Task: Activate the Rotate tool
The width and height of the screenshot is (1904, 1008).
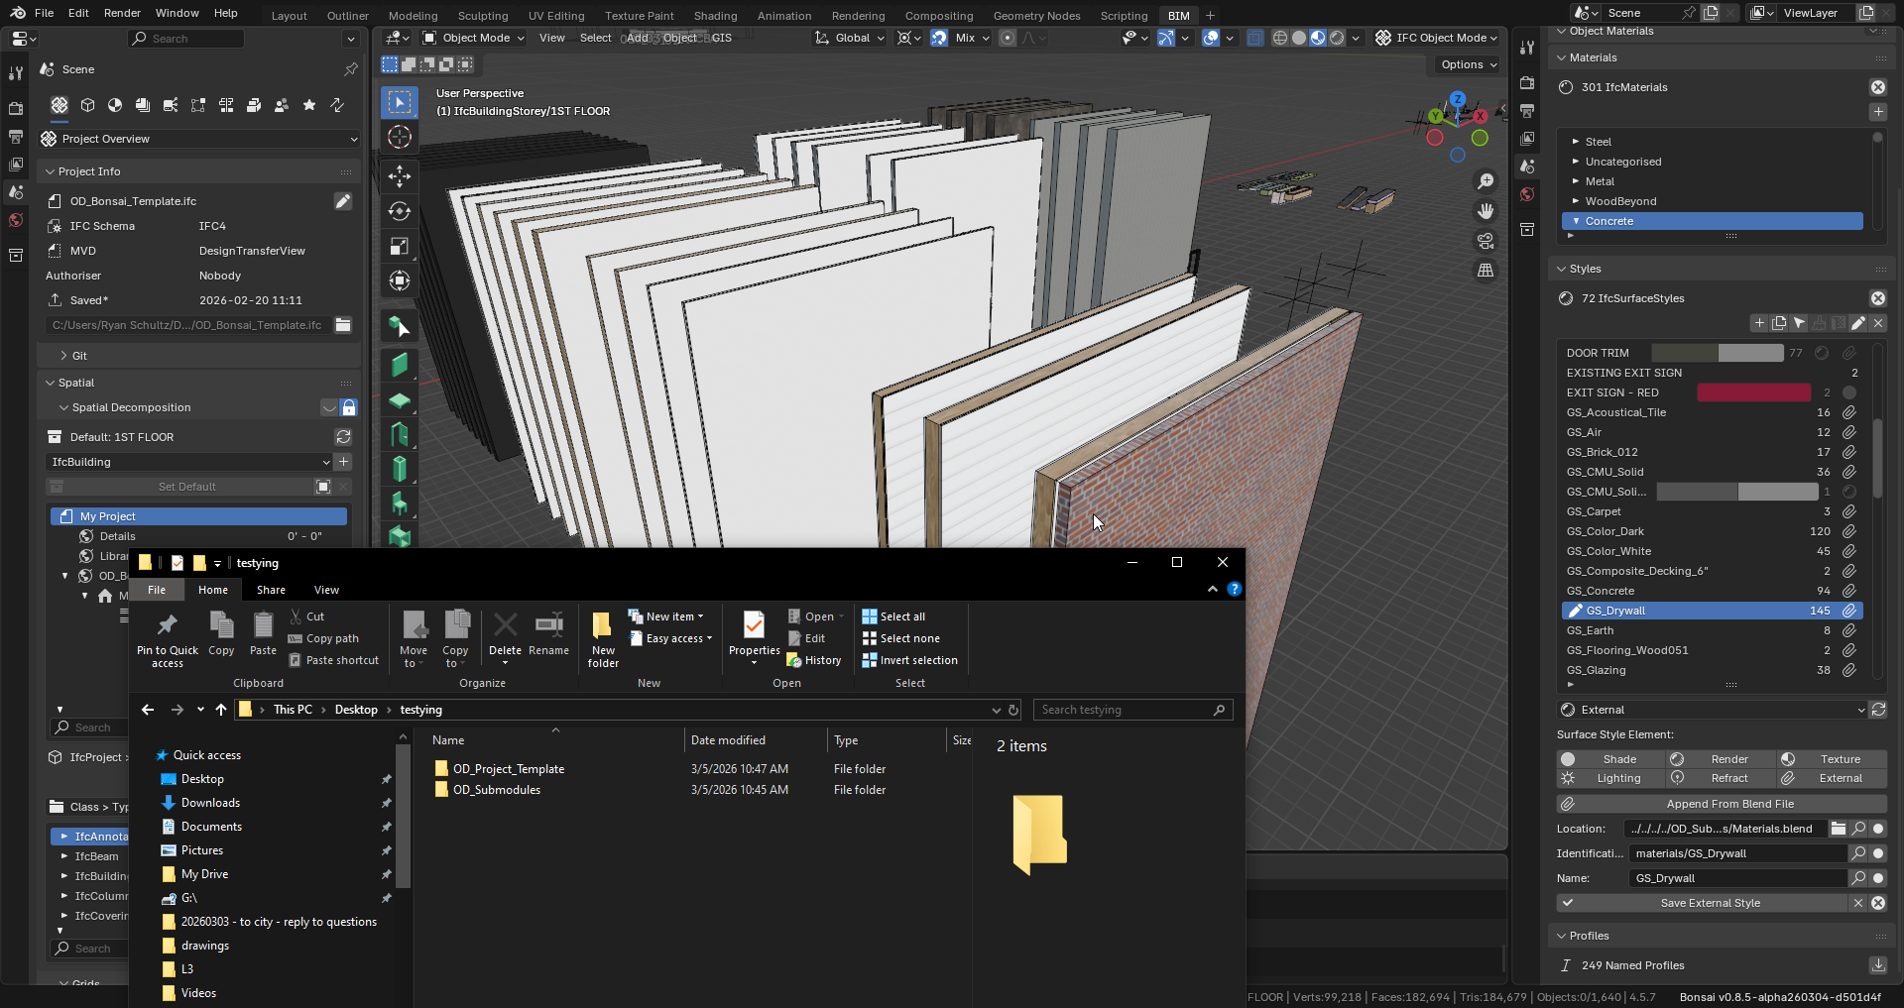Action: click(400, 211)
